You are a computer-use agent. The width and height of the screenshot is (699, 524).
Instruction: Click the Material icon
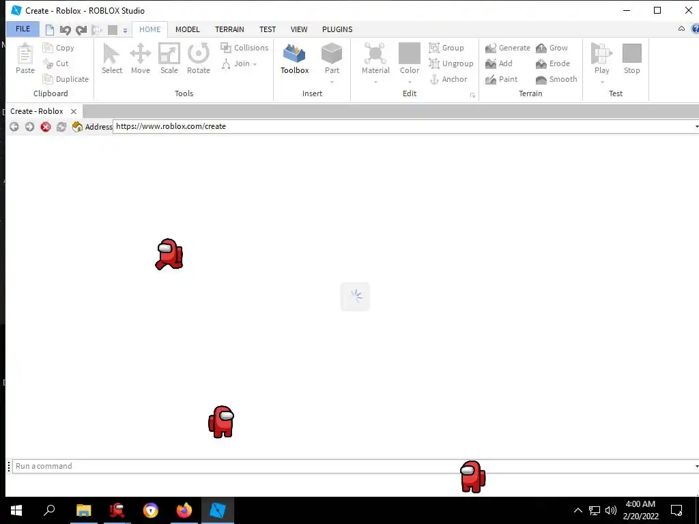coord(375,54)
